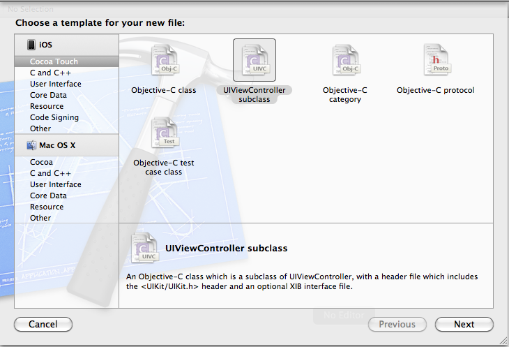The height and width of the screenshot is (347, 509).
Task: Open Mac OS X User Interface templates
Action: [66, 184]
